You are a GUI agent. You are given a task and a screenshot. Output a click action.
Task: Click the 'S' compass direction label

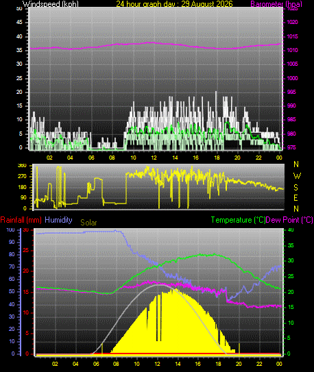point(295,188)
